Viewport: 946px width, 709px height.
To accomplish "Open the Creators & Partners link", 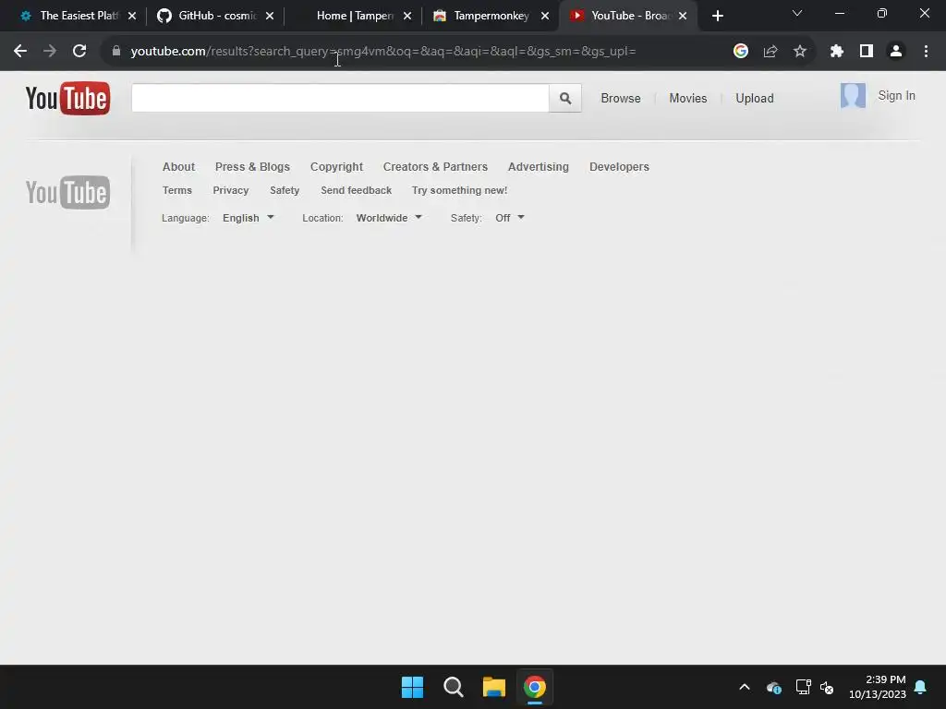I will click(435, 166).
